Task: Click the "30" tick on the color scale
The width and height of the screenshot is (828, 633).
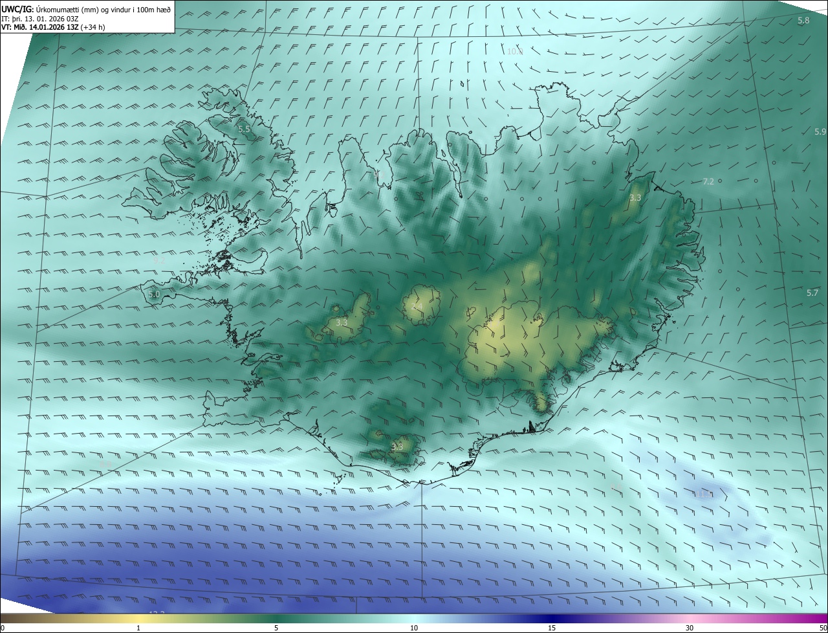Action: tap(690, 628)
